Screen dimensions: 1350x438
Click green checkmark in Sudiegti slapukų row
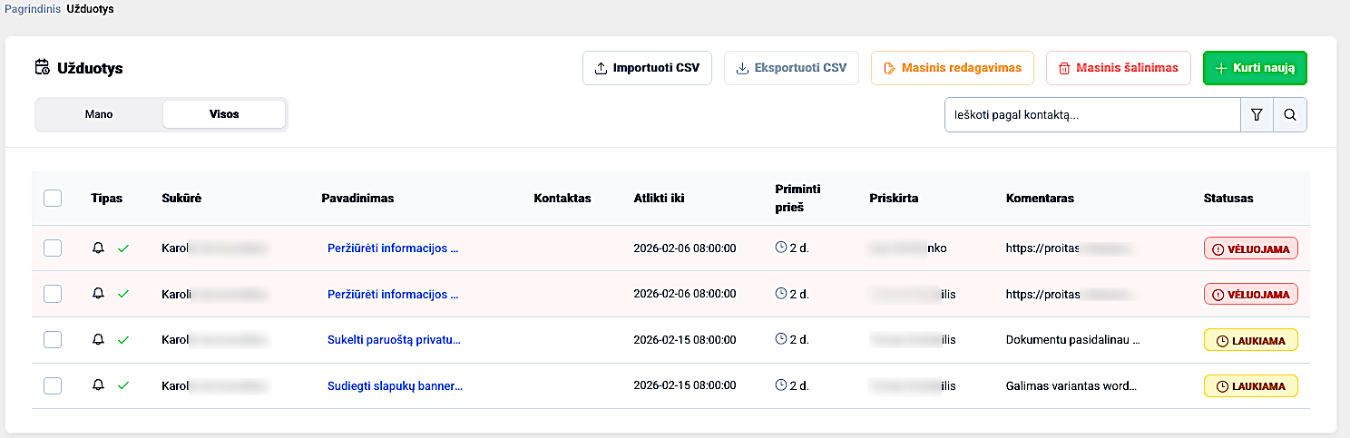(x=123, y=385)
